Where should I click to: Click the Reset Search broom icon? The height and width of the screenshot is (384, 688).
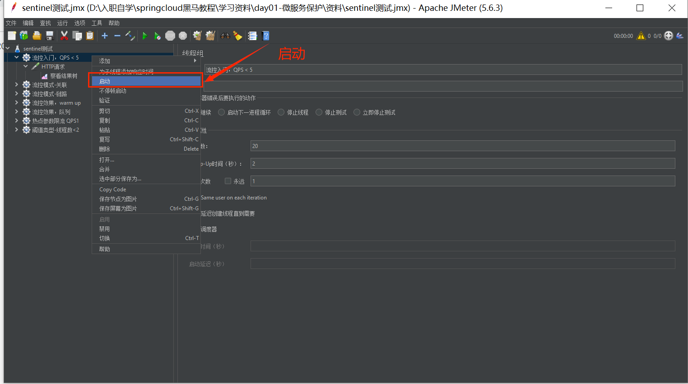238,36
